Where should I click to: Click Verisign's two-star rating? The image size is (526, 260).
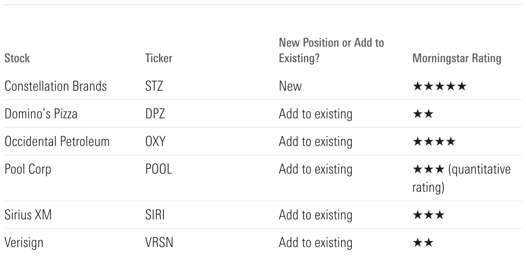click(x=423, y=243)
